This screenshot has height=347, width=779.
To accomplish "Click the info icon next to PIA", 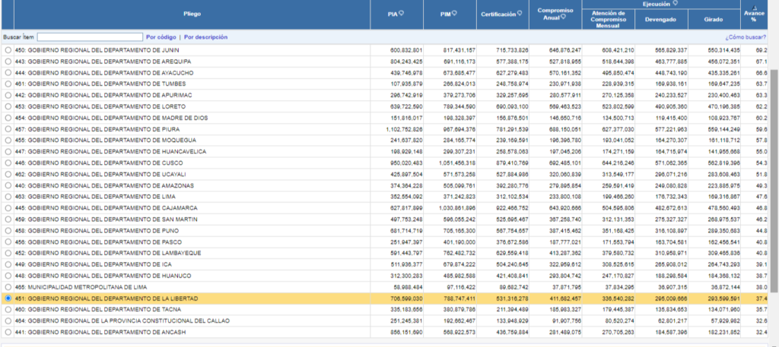I will (401, 14).
